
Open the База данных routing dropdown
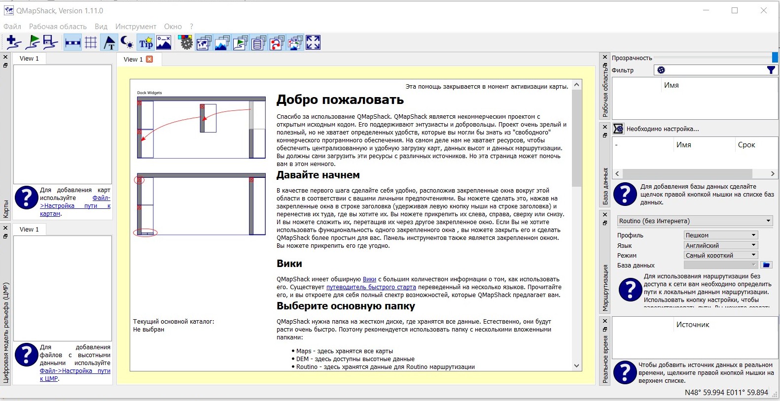[x=721, y=265]
